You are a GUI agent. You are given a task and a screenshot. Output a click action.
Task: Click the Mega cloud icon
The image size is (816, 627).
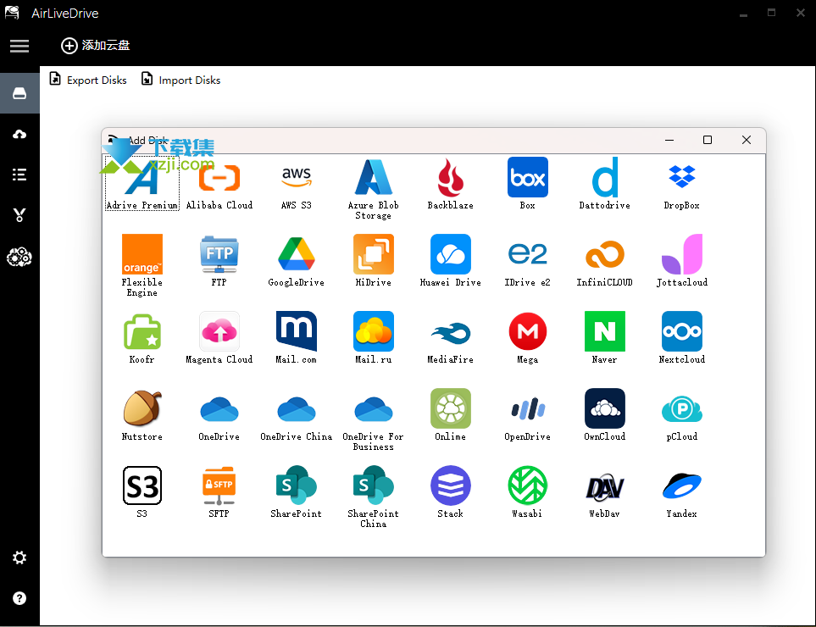pyautogui.click(x=527, y=331)
